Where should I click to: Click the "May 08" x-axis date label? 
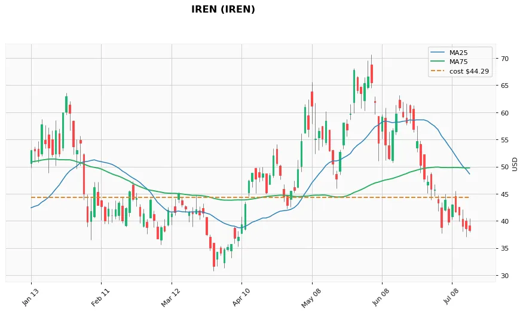pyautogui.click(x=311, y=298)
